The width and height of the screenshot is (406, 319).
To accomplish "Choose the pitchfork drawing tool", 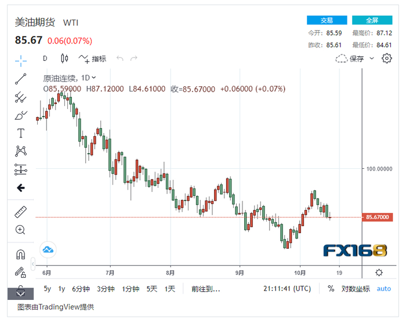I will pyautogui.click(x=21, y=97).
